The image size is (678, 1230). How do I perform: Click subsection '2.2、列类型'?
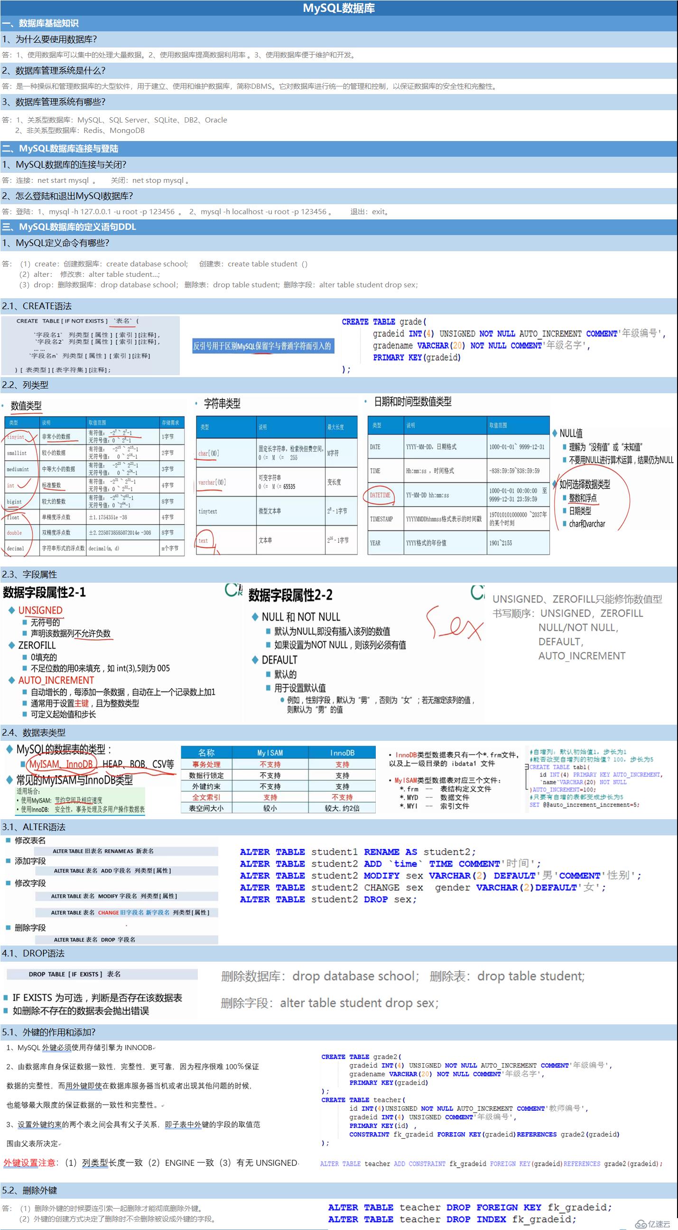pos(25,385)
